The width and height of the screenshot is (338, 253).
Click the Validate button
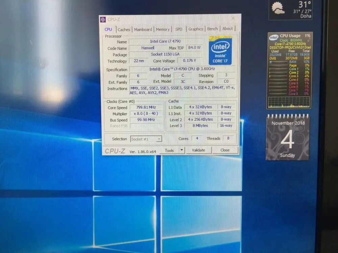click(198, 150)
